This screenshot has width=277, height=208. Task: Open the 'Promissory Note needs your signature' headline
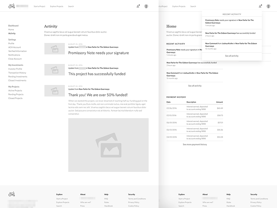(x=98, y=53)
